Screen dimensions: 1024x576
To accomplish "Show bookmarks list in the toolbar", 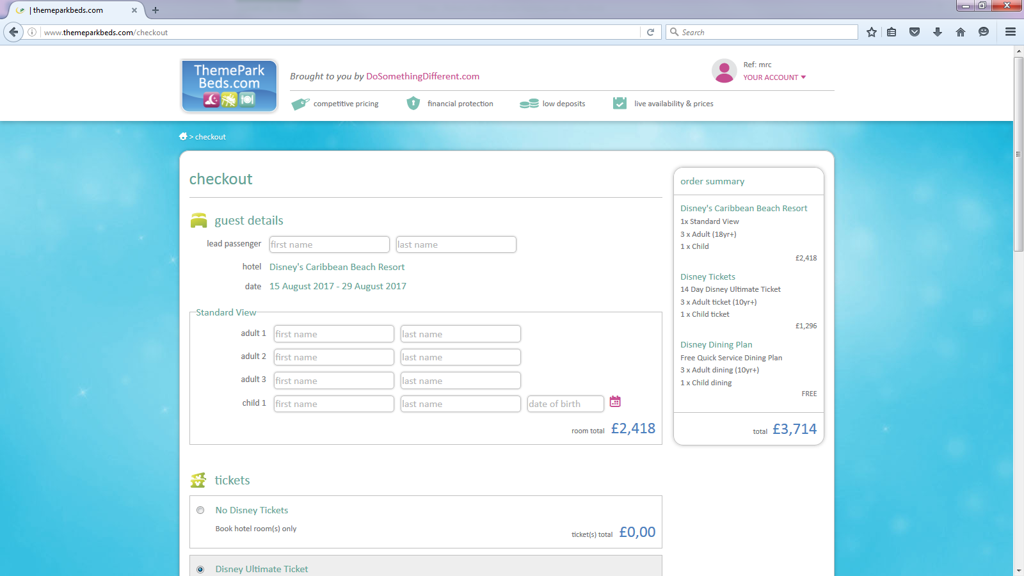I will pos(892,32).
